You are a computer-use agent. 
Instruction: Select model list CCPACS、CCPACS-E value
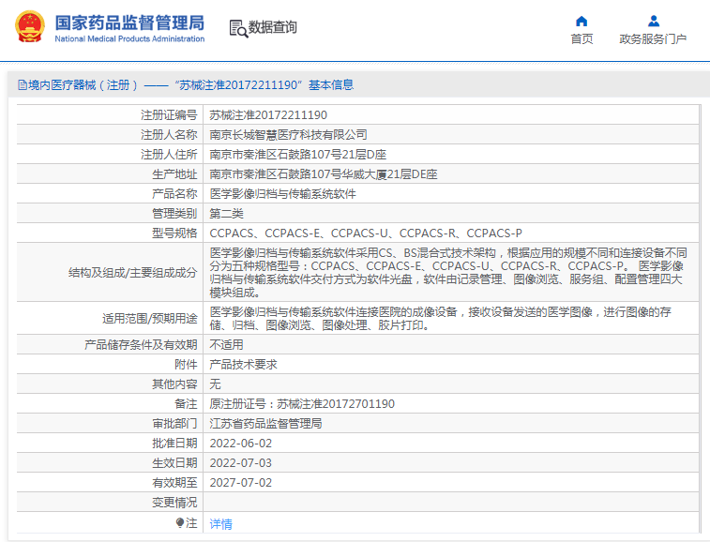[366, 233]
